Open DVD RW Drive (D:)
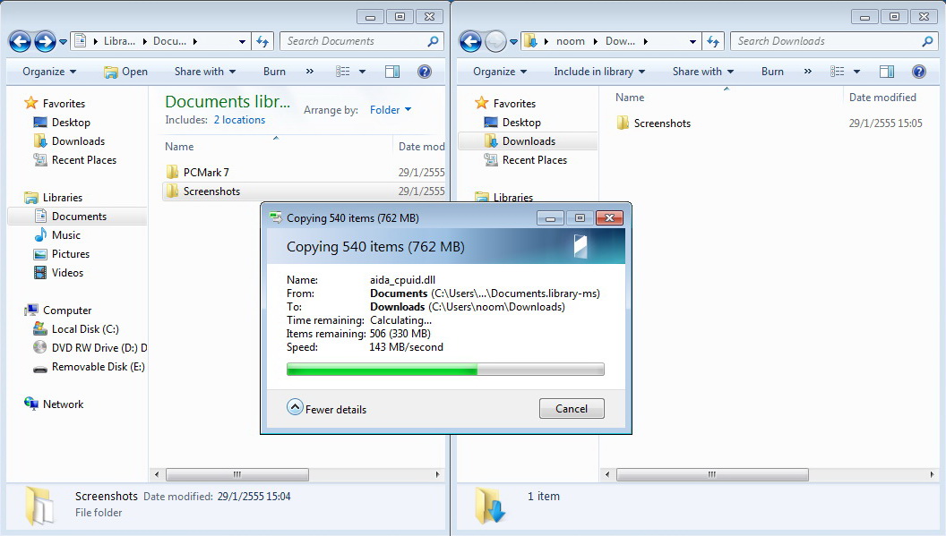This screenshot has height=536, width=946. coord(90,348)
